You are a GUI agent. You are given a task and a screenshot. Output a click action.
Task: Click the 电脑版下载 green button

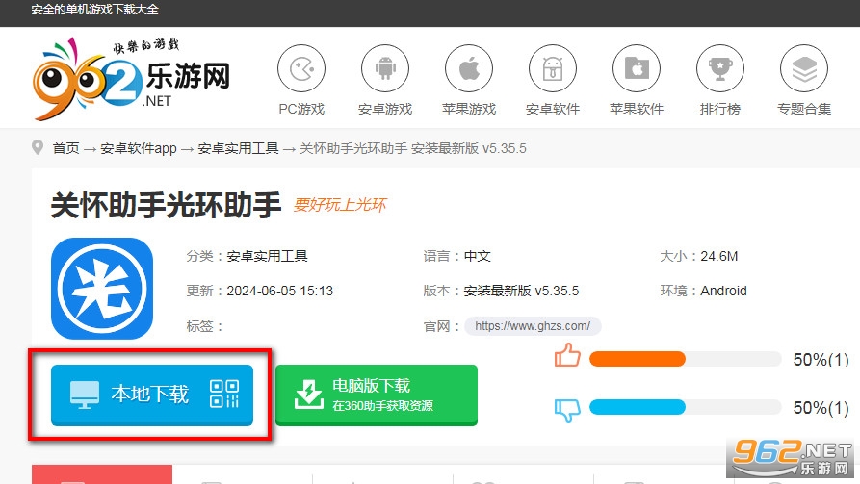coord(377,395)
